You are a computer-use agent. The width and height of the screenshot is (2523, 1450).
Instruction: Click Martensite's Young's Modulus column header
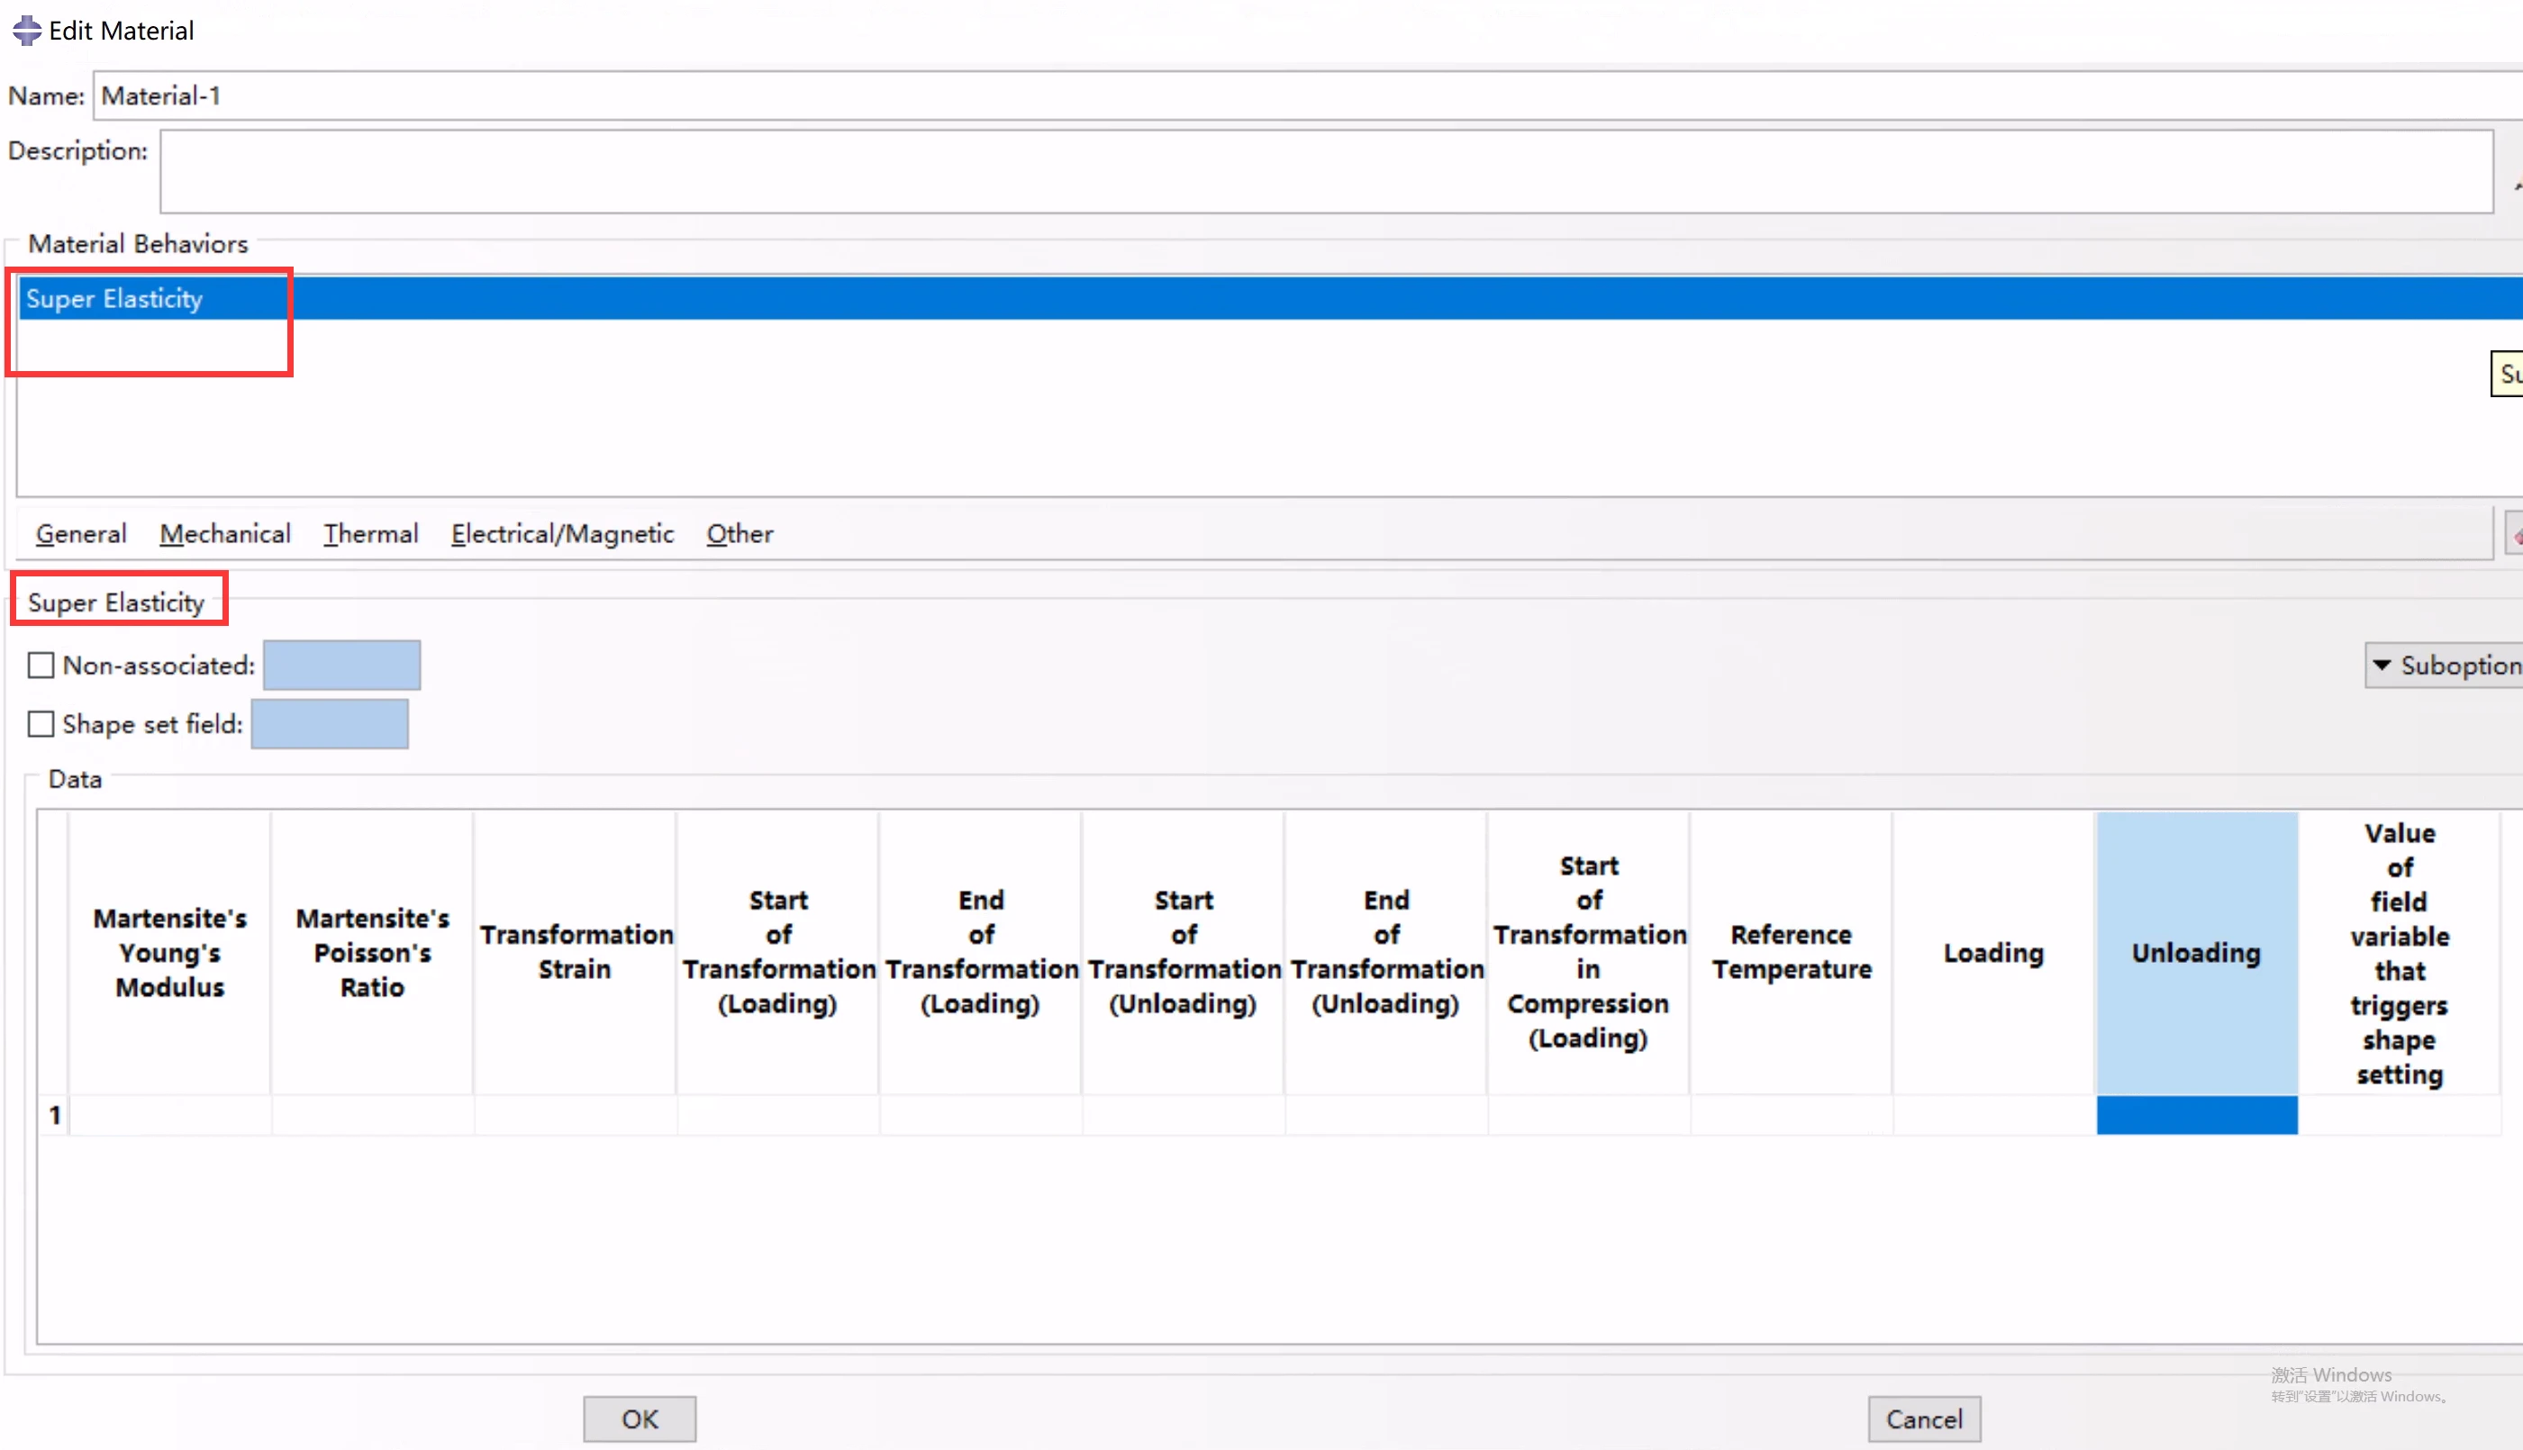pos(170,953)
